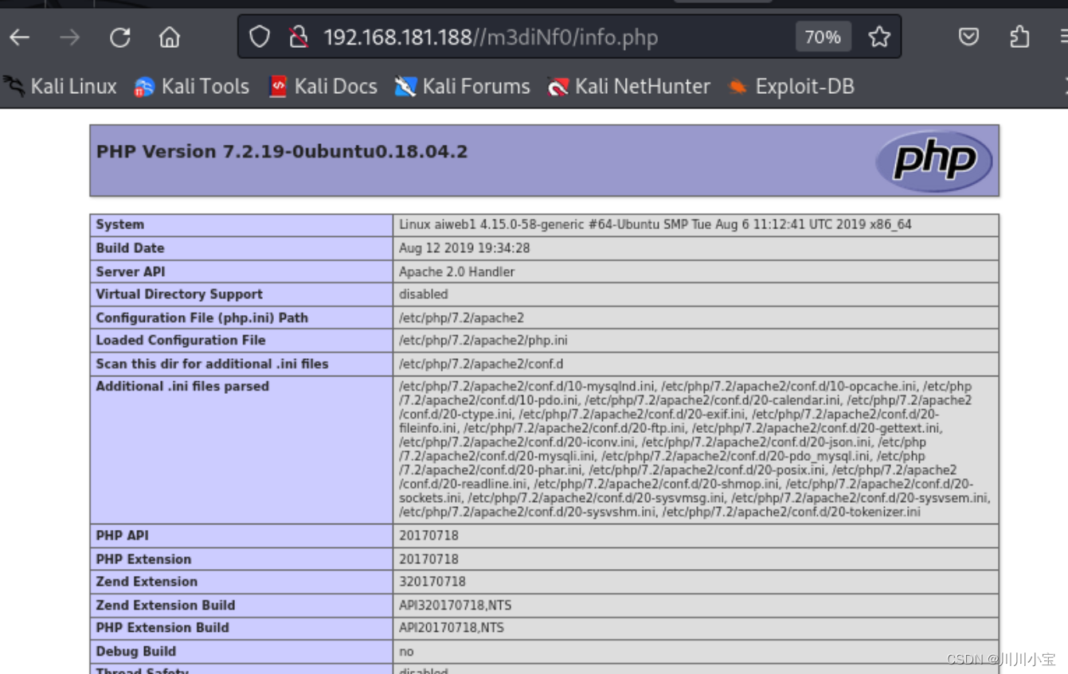This screenshot has width=1068, height=674.
Task: Click the Loaded Configuration File label
Action: pos(181,340)
